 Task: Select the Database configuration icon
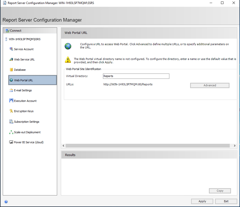(11, 70)
